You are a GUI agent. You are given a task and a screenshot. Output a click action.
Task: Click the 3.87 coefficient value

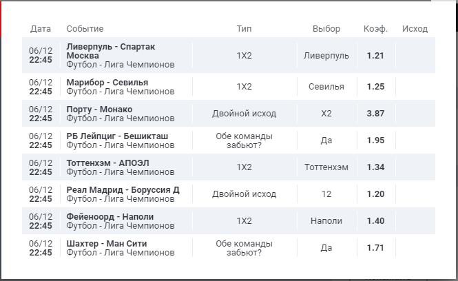[375, 114]
